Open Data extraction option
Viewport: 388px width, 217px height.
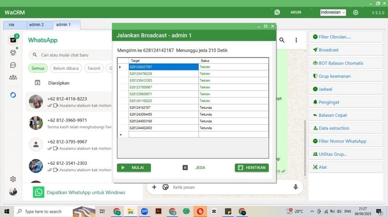346,128
